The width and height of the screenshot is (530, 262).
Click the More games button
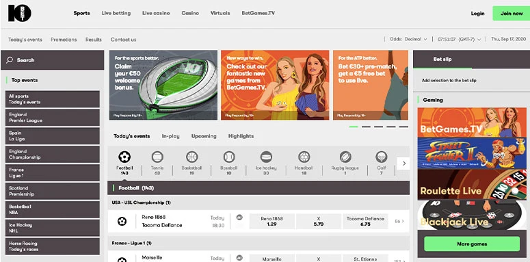click(x=472, y=244)
